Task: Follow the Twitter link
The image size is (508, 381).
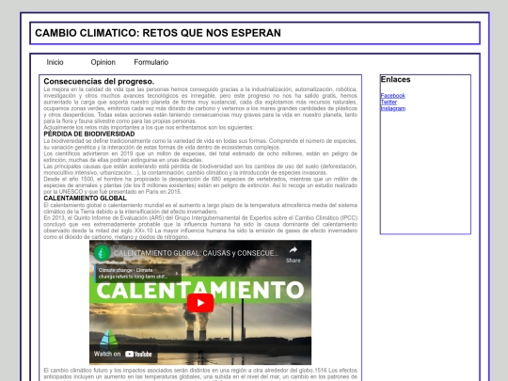Action: [x=389, y=102]
